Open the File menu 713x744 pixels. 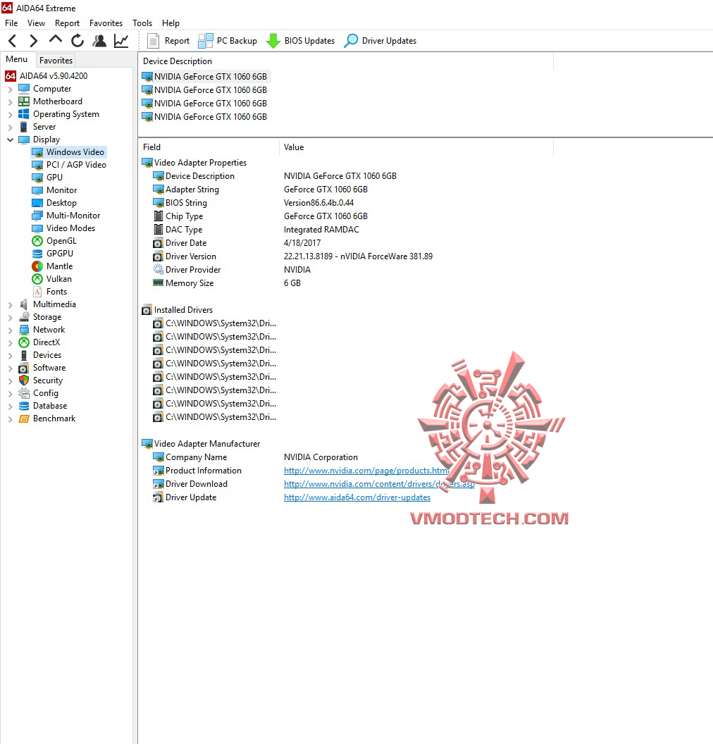pyautogui.click(x=11, y=23)
